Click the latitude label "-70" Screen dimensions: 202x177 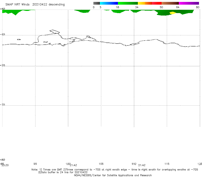coord(2,65)
